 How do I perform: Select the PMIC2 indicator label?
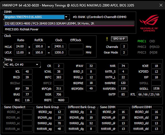[142, 47]
